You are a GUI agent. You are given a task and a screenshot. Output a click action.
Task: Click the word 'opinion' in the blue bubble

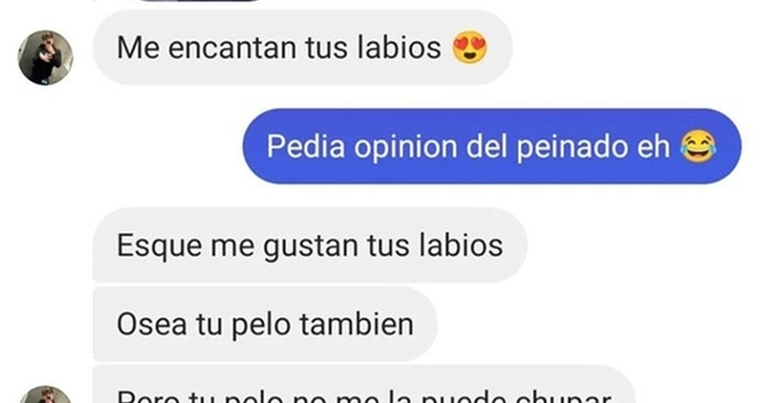click(x=406, y=148)
